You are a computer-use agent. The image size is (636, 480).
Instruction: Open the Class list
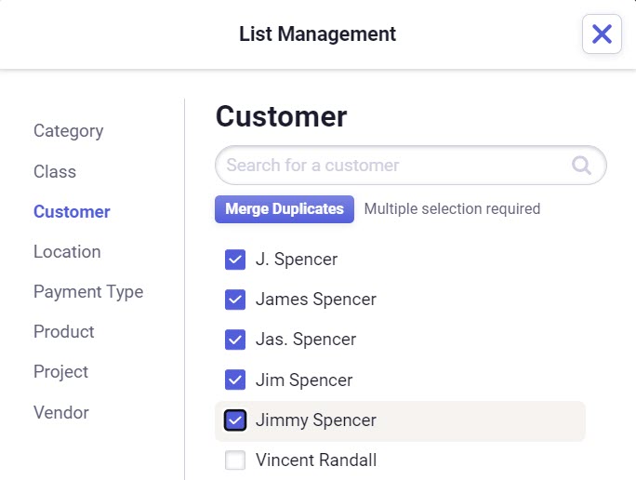(x=55, y=172)
